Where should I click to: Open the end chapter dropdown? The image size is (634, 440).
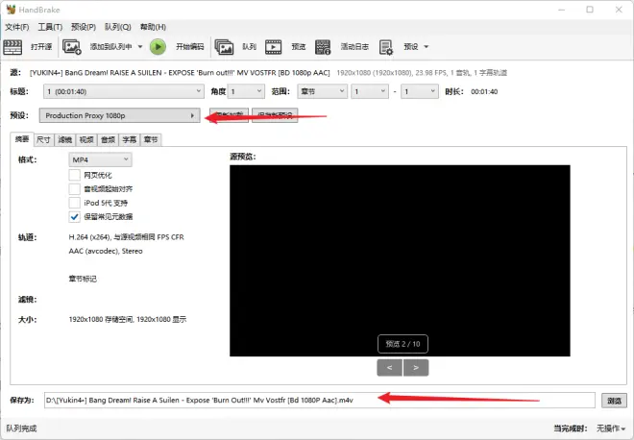pyautogui.click(x=420, y=91)
